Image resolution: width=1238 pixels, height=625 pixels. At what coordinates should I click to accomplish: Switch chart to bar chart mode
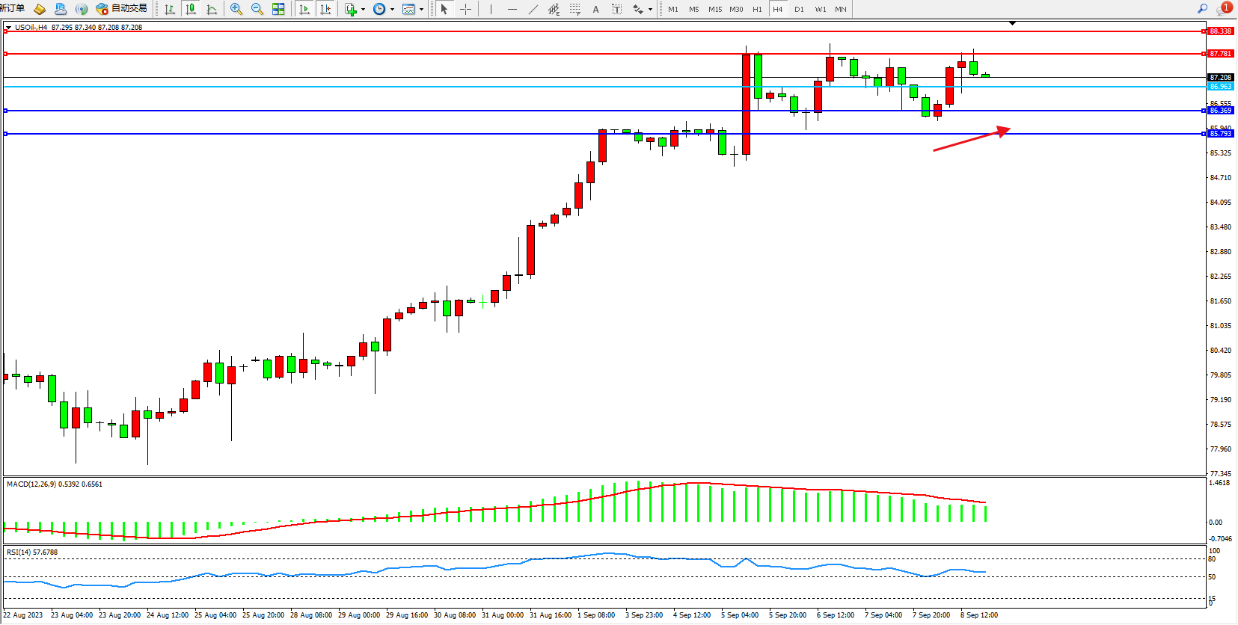point(170,9)
